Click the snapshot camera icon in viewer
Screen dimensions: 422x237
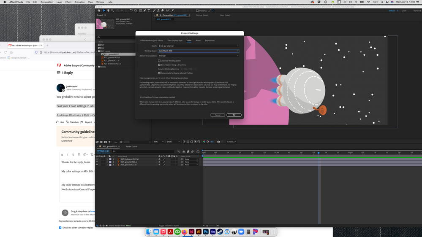point(218,142)
